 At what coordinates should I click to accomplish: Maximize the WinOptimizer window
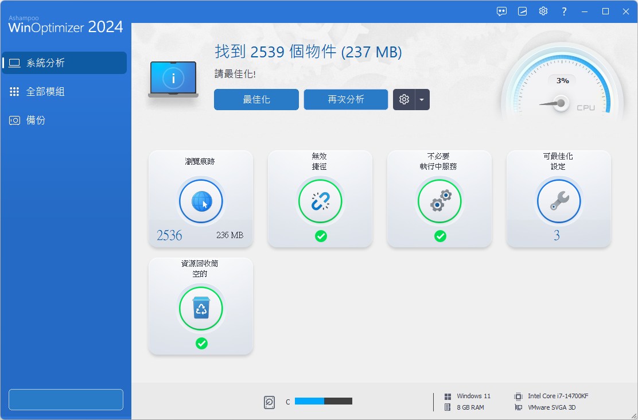coord(605,11)
